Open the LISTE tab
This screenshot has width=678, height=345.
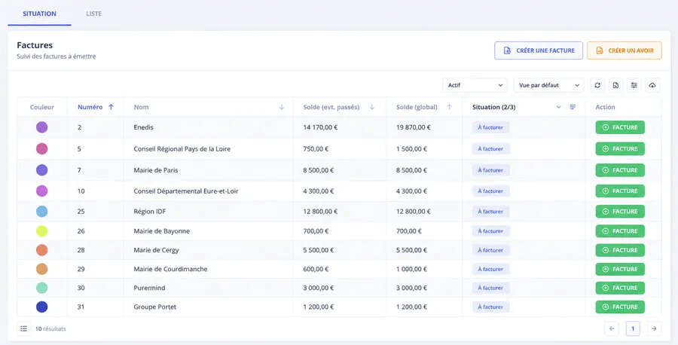(94, 14)
